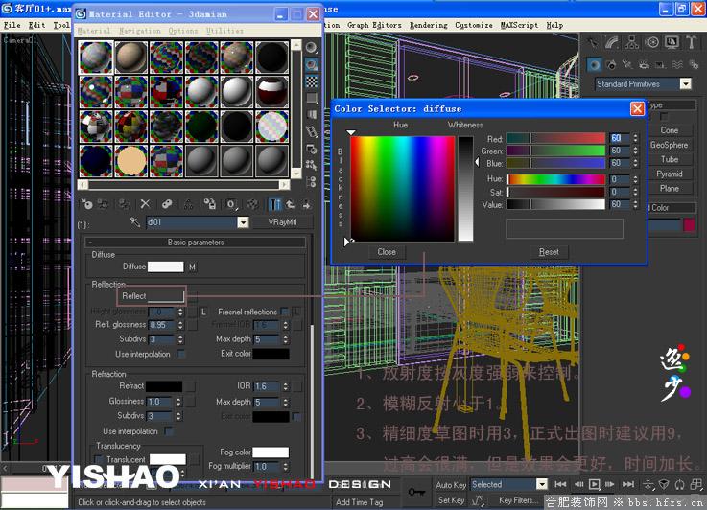The height and width of the screenshot is (510, 707).
Task: Open material name d01 dropdown arrow
Action: (243, 222)
